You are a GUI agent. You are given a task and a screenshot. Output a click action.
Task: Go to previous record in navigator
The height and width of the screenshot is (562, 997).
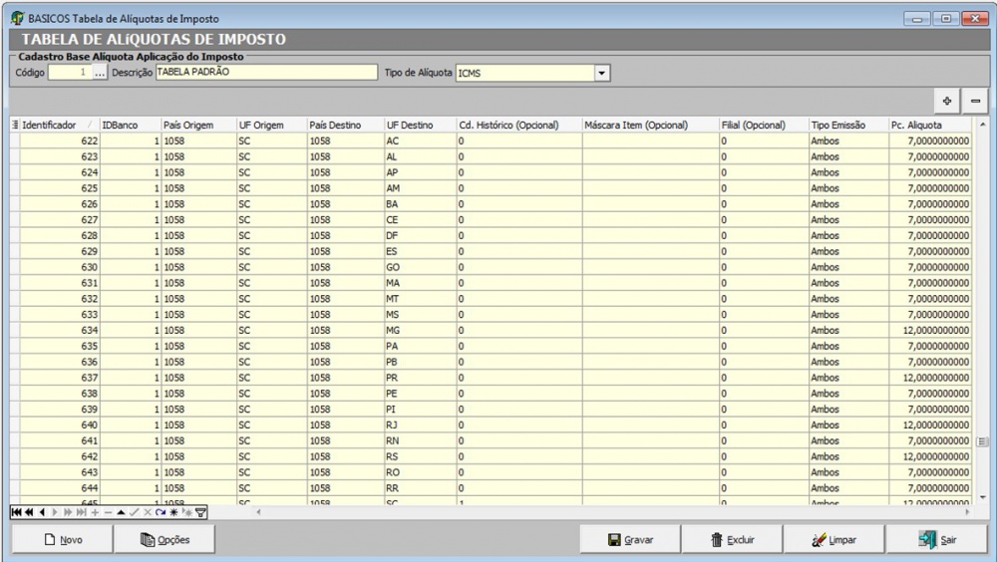click(x=42, y=512)
